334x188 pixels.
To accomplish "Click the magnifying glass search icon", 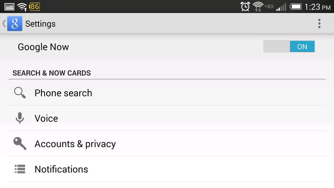I will click(x=20, y=93).
